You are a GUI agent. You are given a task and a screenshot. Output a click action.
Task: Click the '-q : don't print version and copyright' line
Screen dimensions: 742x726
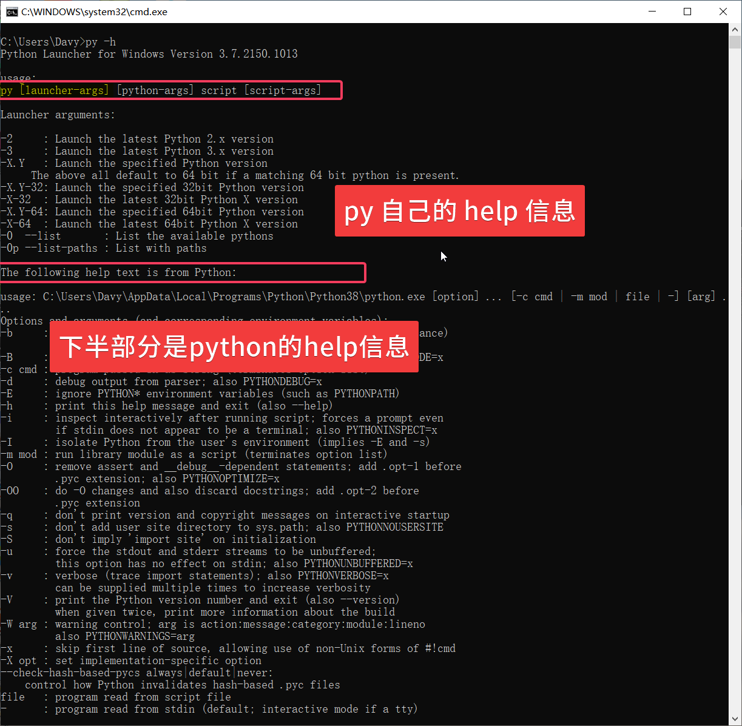[x=225, y=515]
